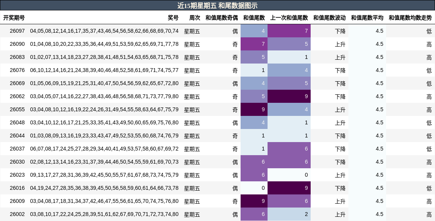Click winning numbers of draw 26009
This screenshot has width=435, height=221.
coord(104,201)
